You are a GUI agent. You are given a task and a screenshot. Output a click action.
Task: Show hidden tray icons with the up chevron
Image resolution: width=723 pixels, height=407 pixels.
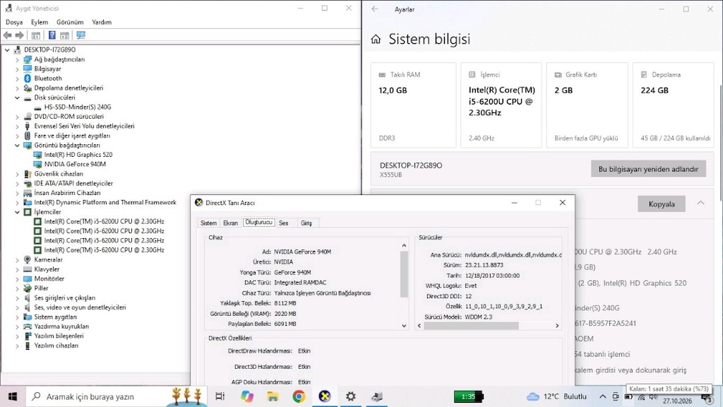click(603, 396)
